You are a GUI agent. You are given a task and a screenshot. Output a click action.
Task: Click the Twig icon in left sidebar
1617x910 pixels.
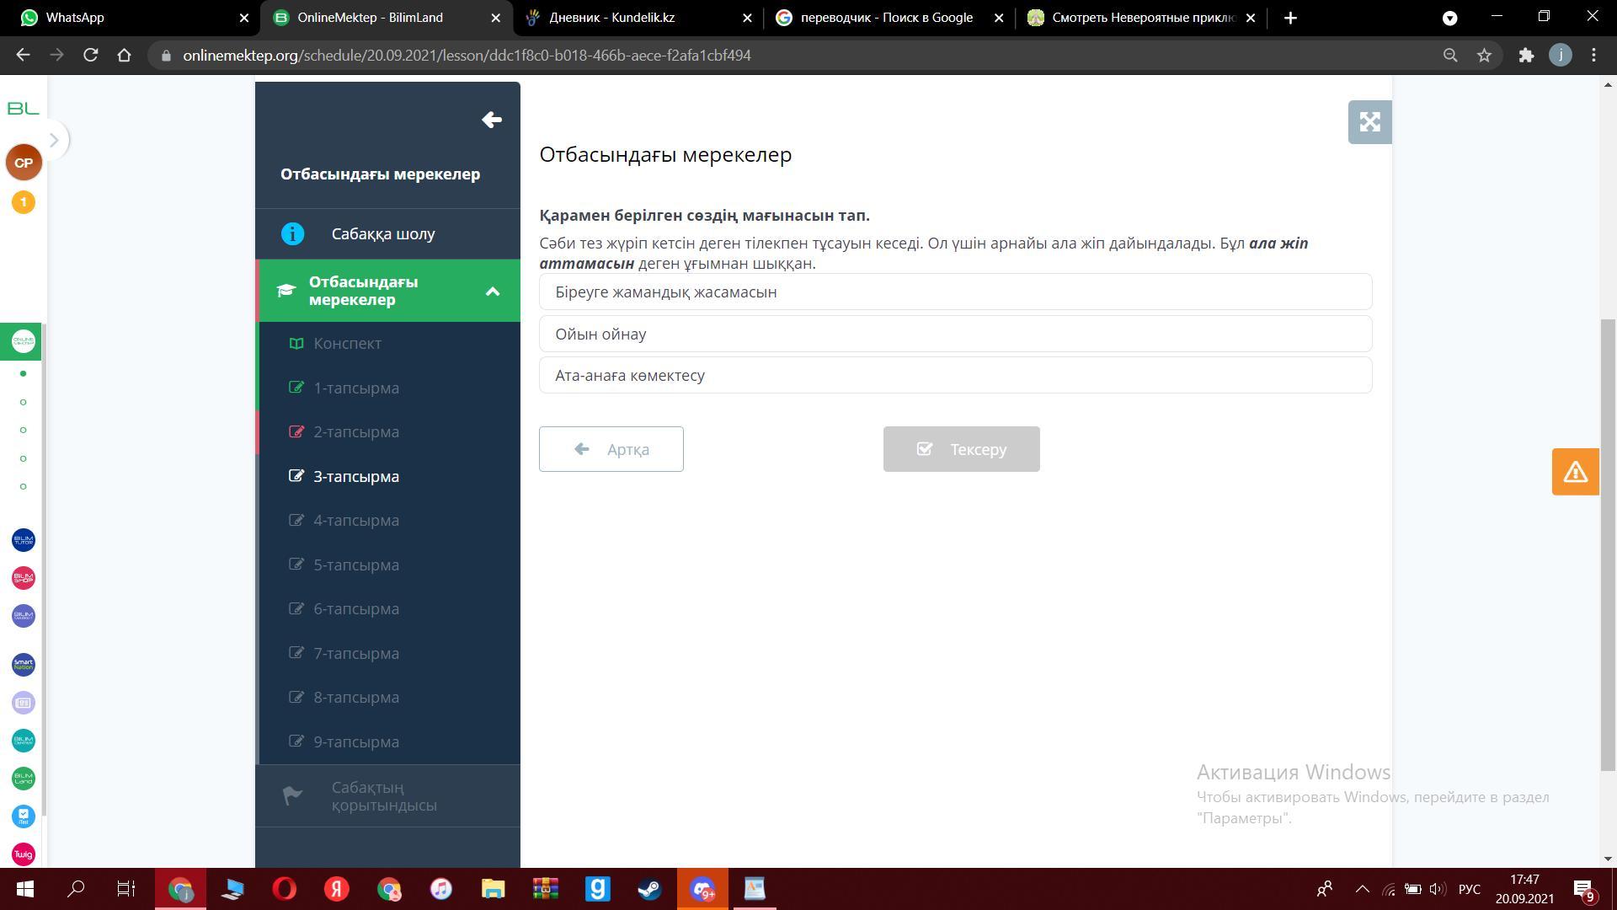coord(24,854)
